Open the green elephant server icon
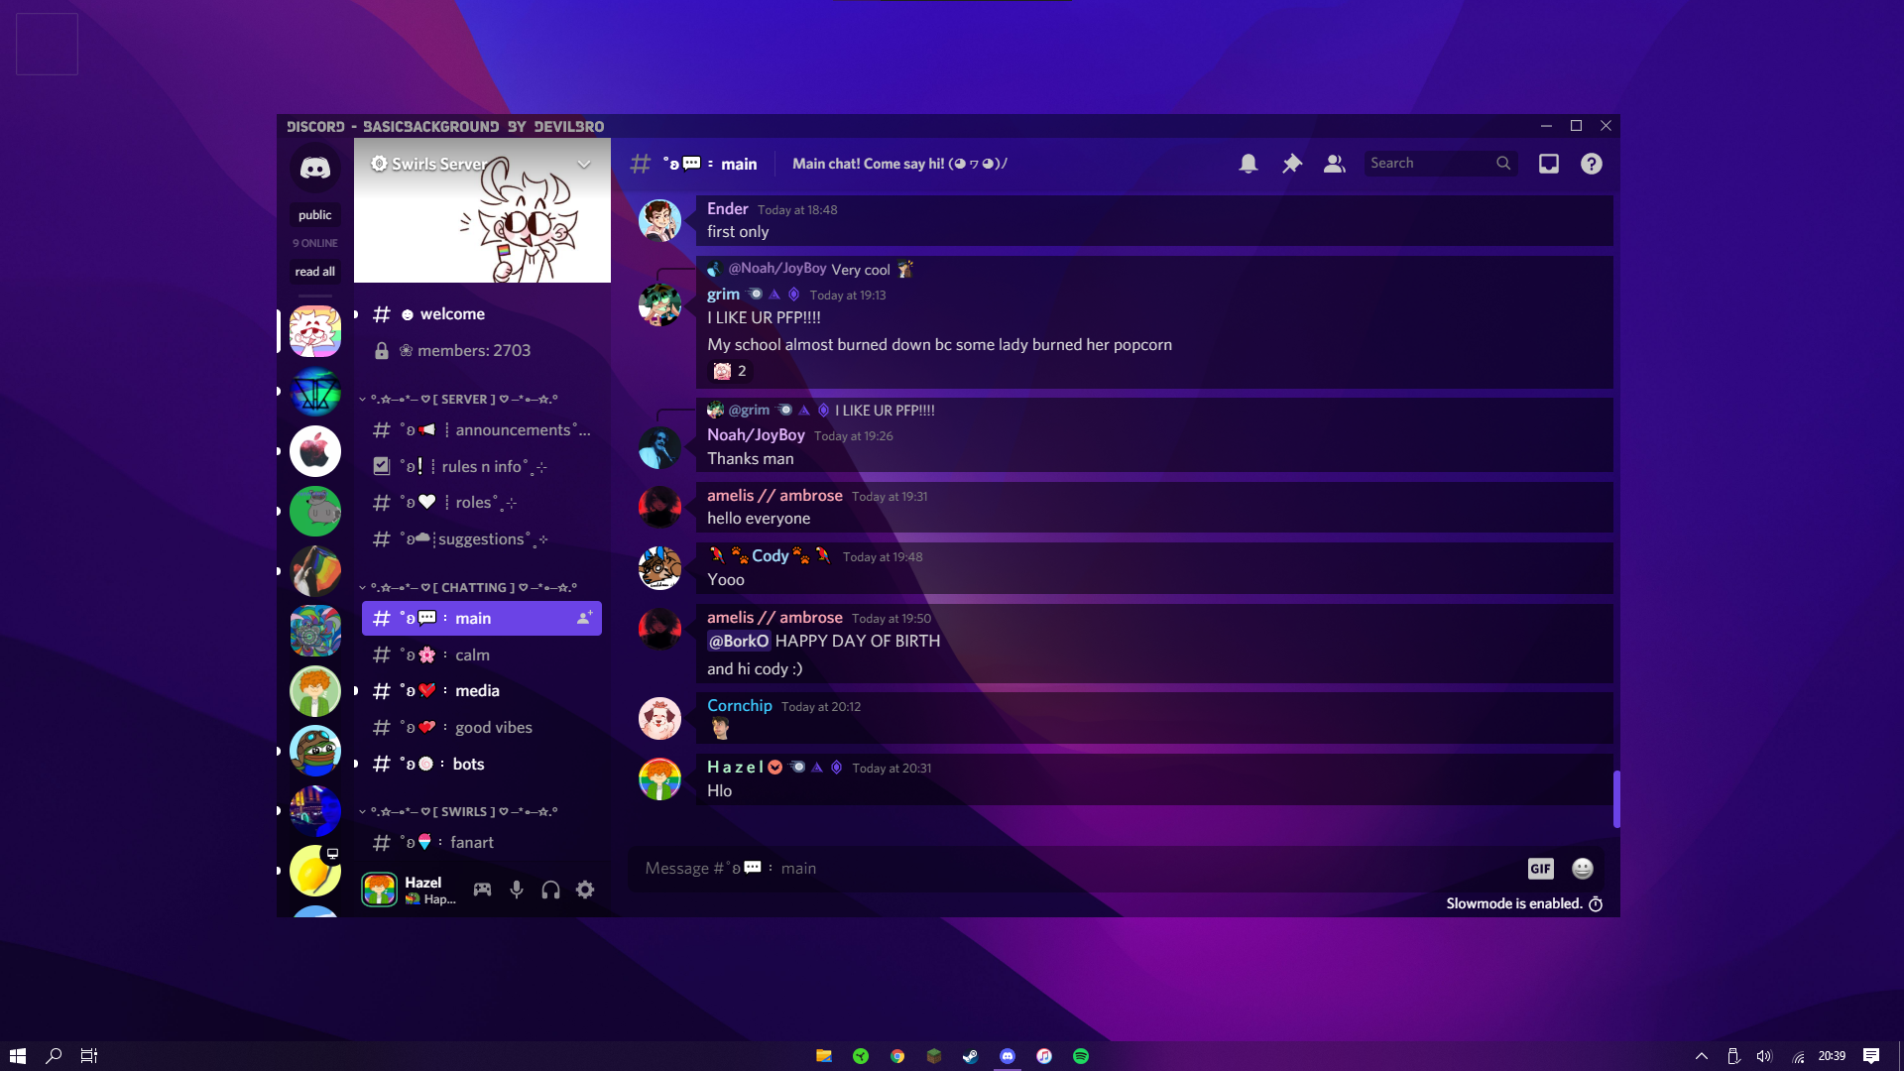Screen dimensions: 1904x1071 [x=315, y=511]
